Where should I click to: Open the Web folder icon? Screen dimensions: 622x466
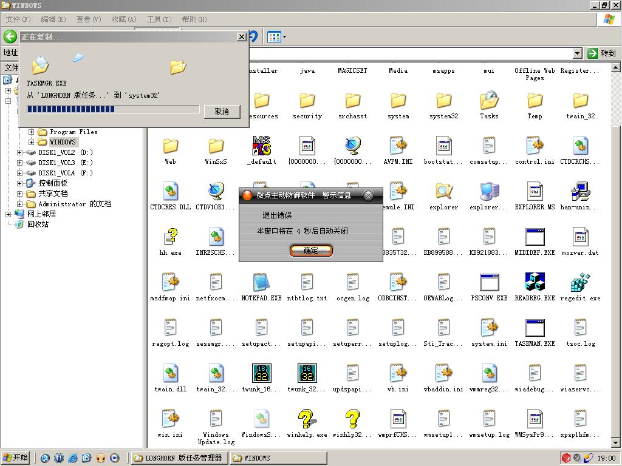click(x=170, y=146)
